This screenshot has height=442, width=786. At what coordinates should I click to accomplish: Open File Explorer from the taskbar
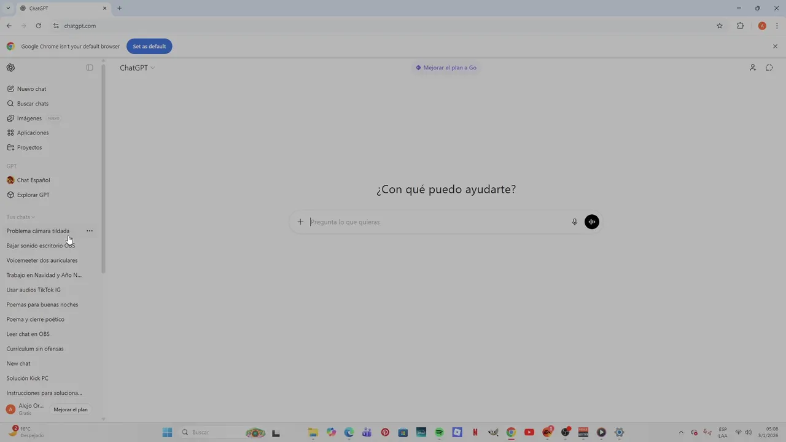point(313,432)
